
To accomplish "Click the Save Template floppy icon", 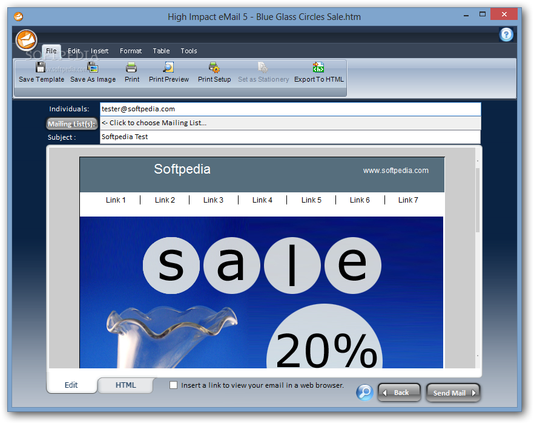I will click(x=41, y=67).
